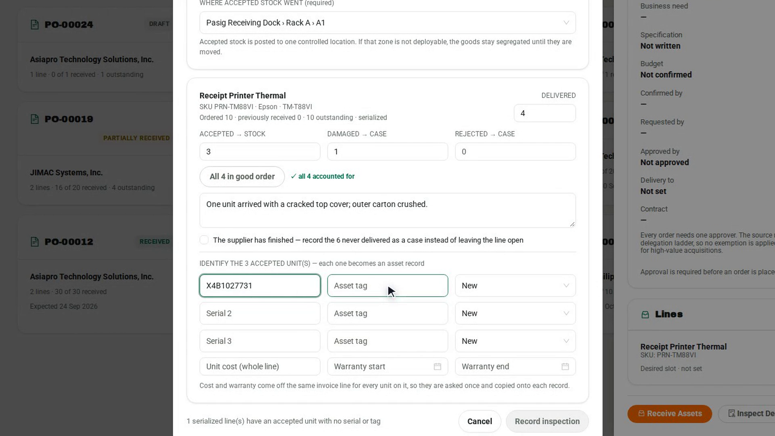Open condition dropdown for serial X4B1027731
775x436 pixels.
click(x=515, y=286)
